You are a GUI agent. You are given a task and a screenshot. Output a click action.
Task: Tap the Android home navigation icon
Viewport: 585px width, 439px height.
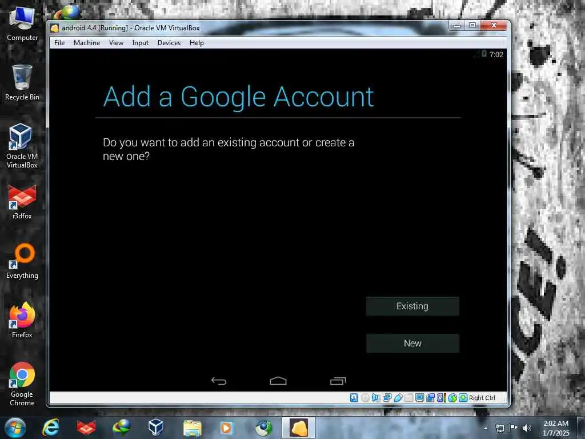[x=278, y=381]
